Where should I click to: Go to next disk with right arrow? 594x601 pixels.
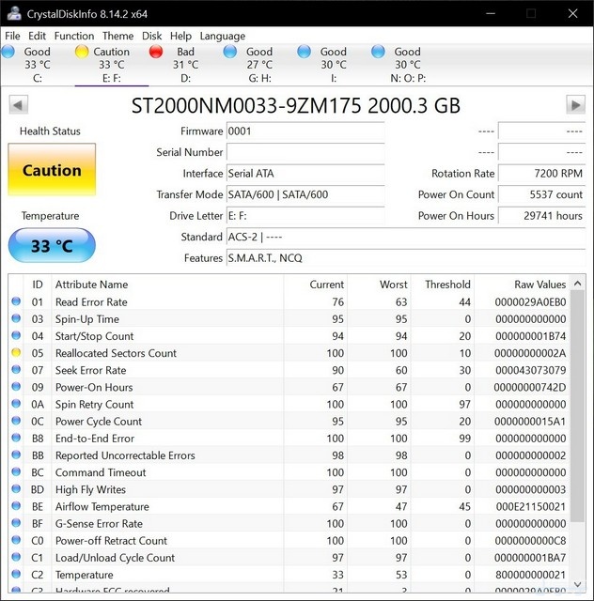575,104
